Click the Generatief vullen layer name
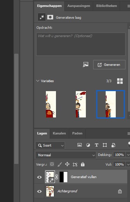130x202 pixels. [84, 177]
